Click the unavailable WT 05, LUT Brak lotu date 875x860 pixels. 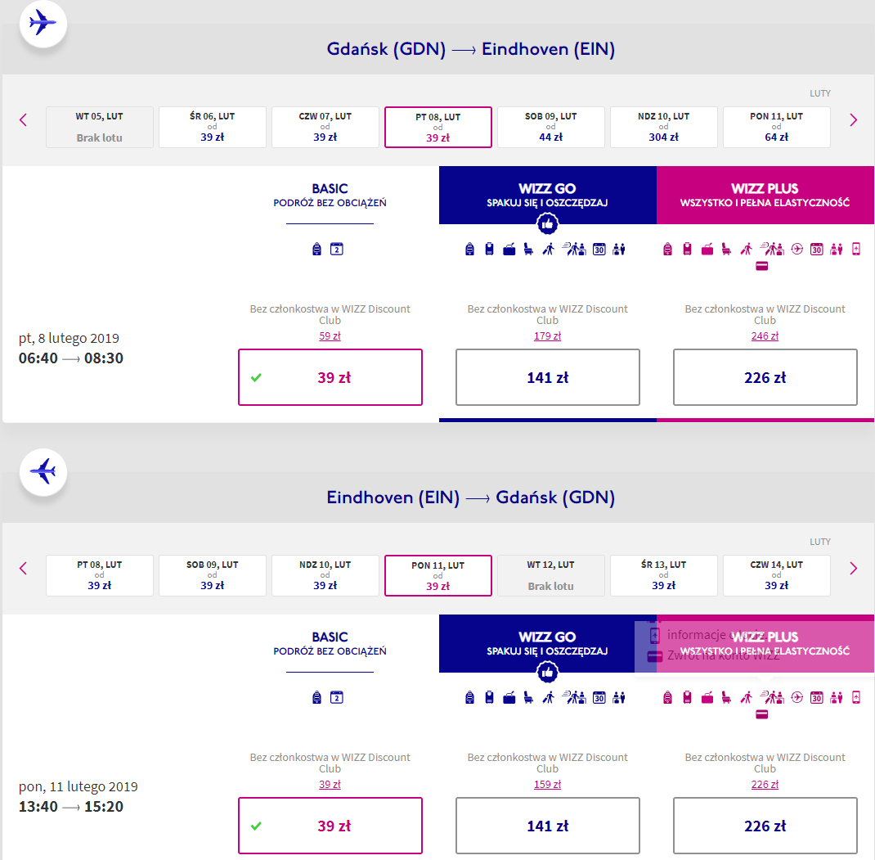[x=99, y=128]
